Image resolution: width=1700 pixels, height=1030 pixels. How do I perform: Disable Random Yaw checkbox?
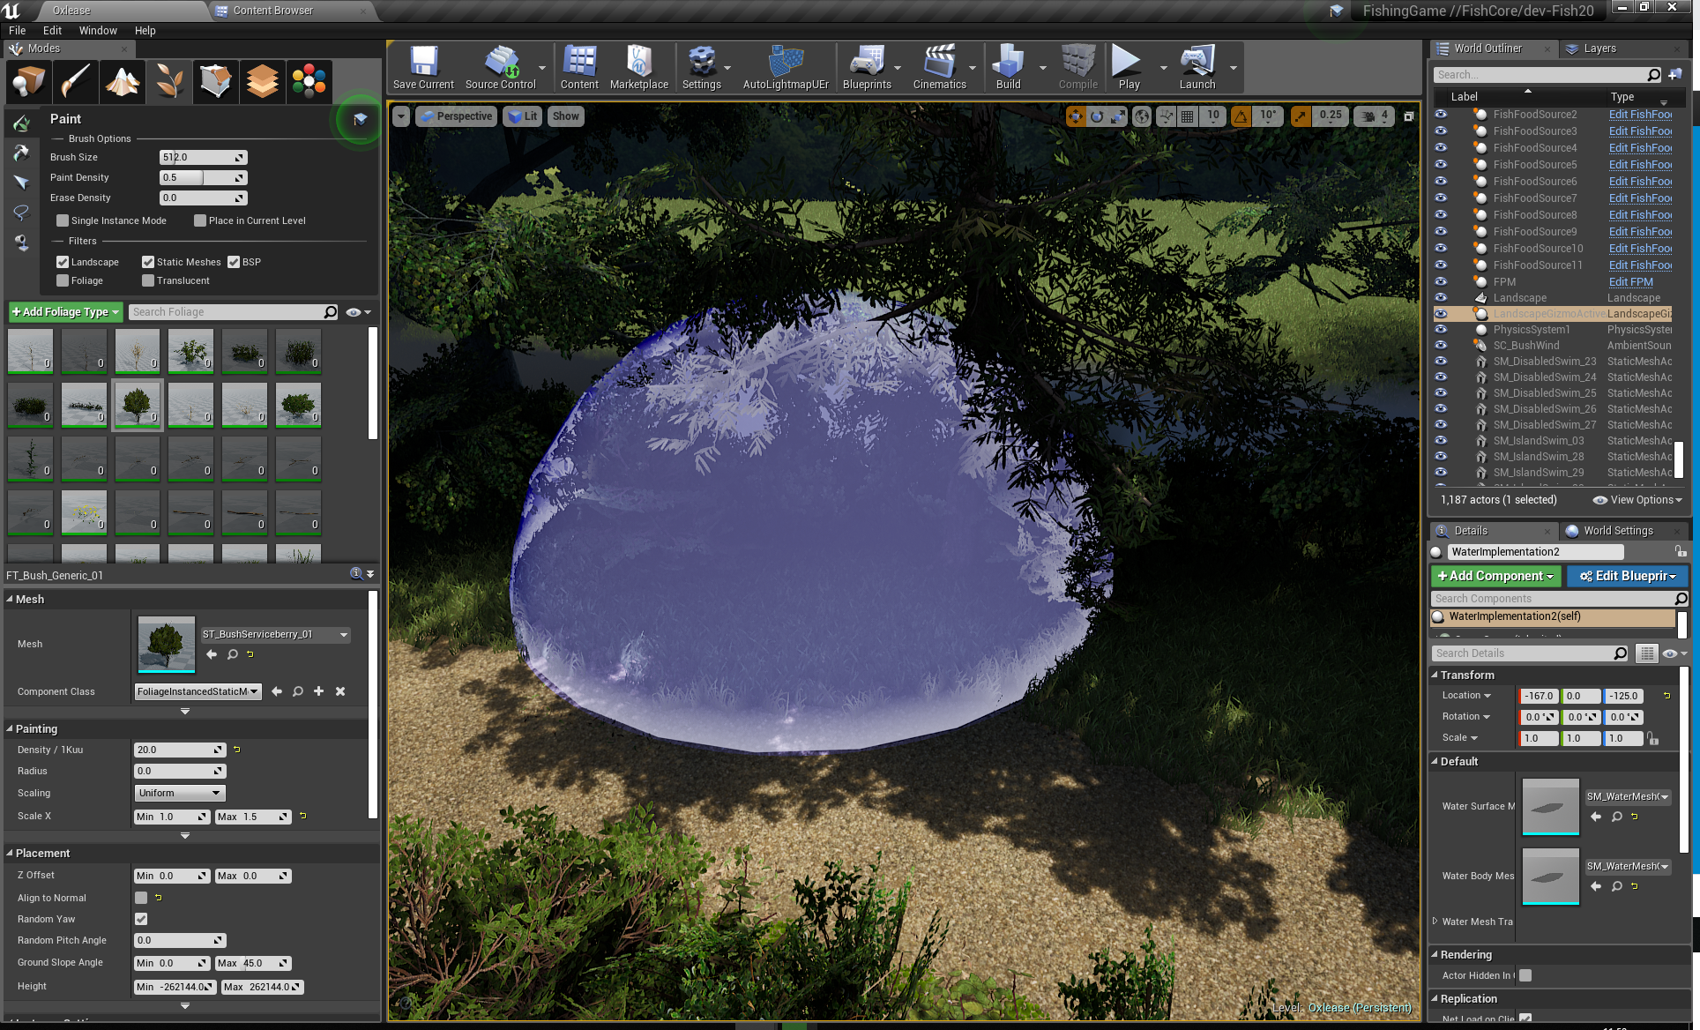click(x=141, y=919)
